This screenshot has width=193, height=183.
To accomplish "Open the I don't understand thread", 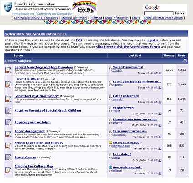I will point(126,96).
